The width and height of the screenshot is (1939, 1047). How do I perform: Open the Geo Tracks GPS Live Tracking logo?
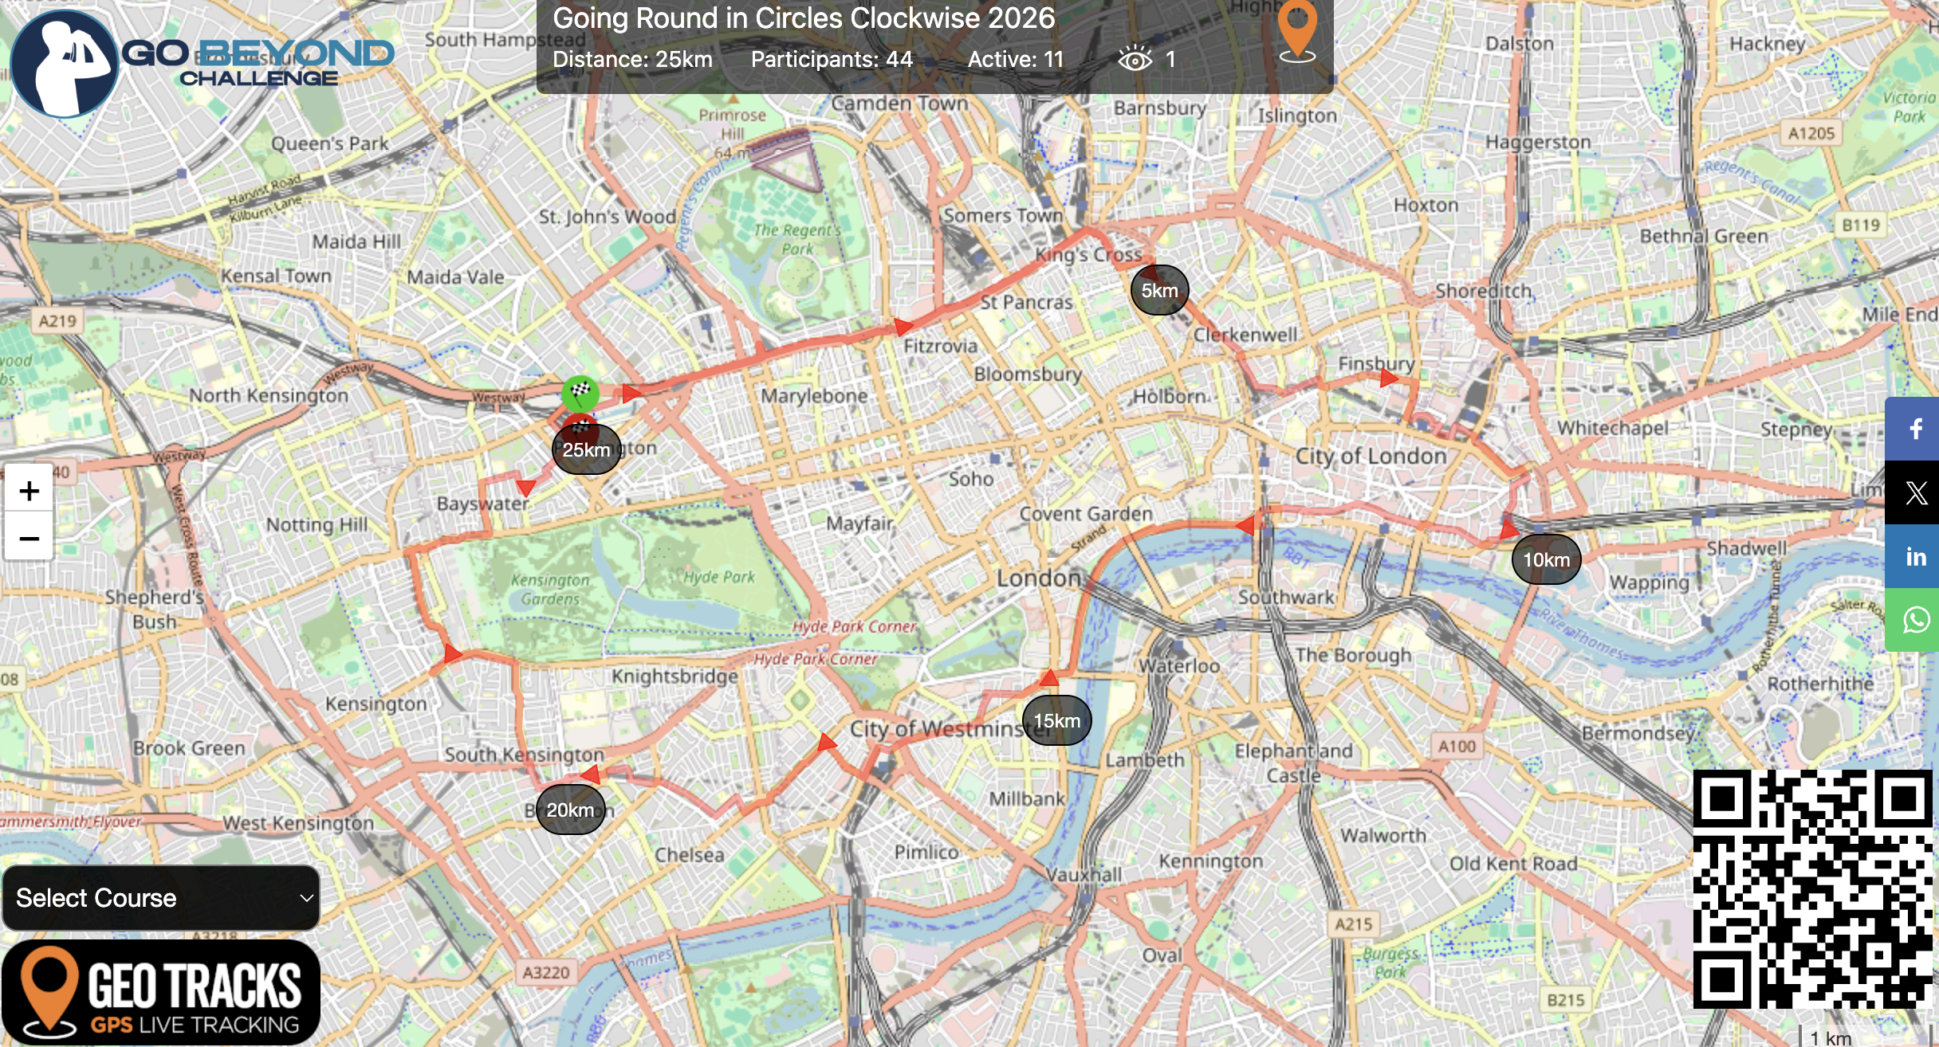(x=161, y=992)
